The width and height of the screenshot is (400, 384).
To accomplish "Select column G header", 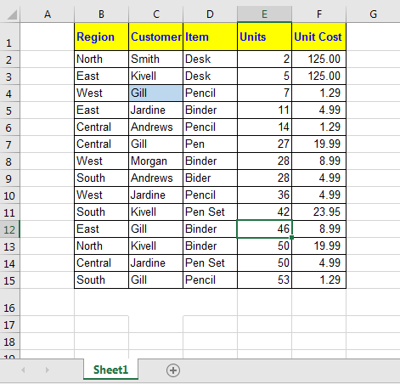I will [x=373, y=14].
